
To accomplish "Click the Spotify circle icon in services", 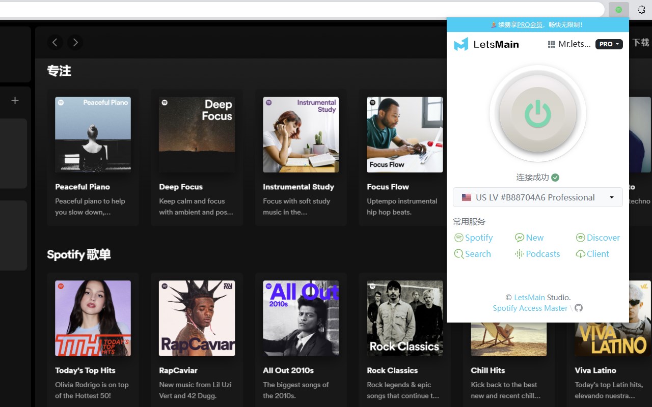I will coord(458,238).
